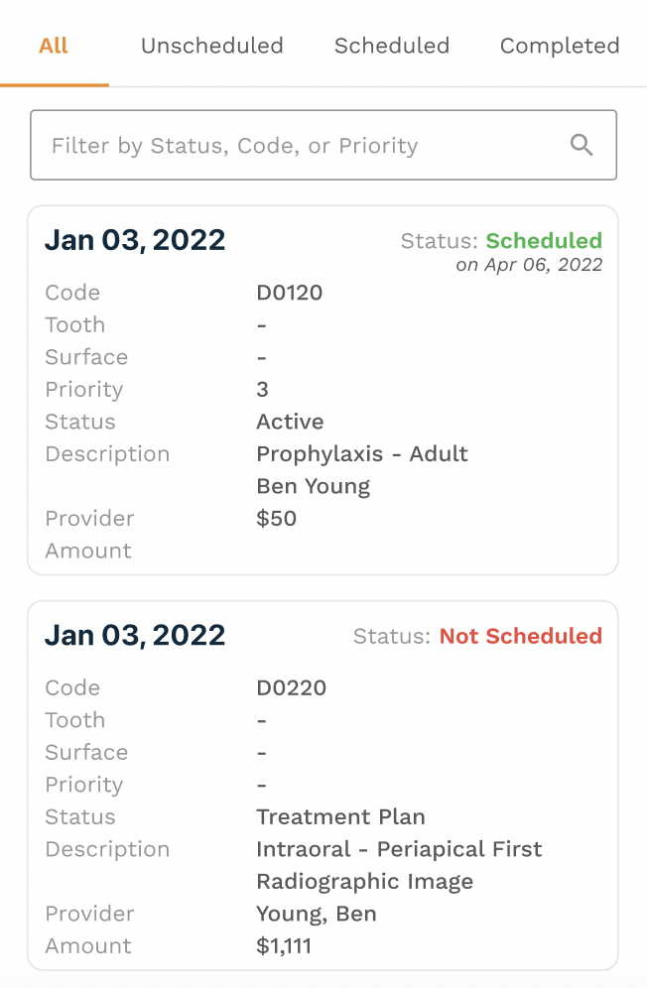Focus the Filter by Status input field
This screenshot has height=988, width=647.
coord(323,145)
